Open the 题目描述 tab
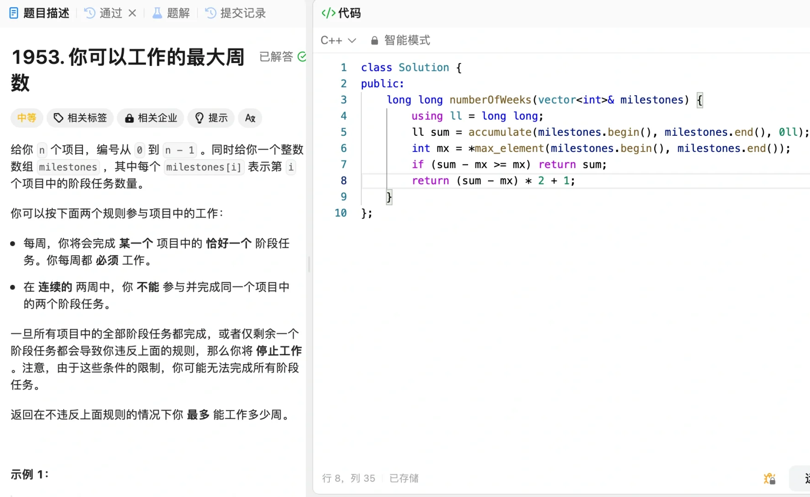Viewport: 810px width, 497px height. point(39,13)
